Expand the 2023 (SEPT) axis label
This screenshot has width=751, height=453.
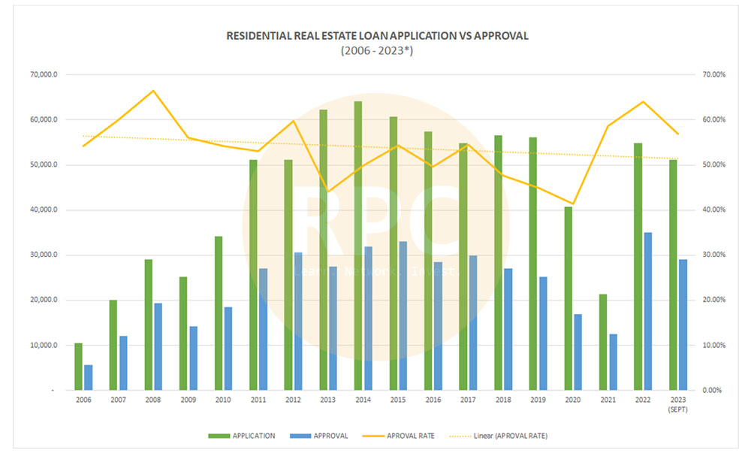tap(677, 405)
